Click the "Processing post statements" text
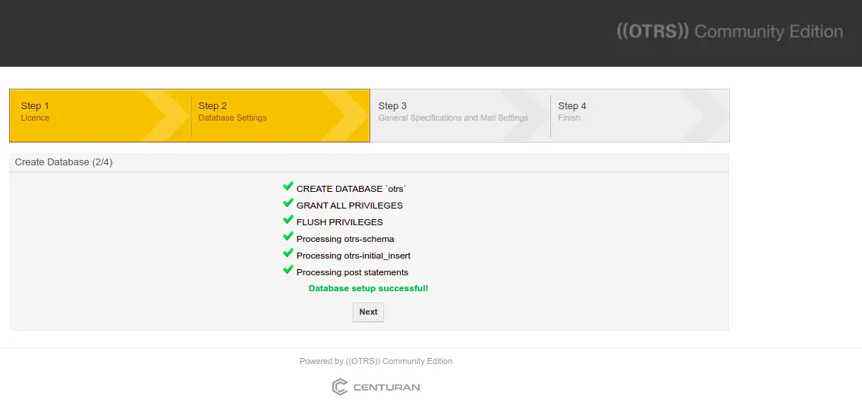Screen dimensions: 862x408 tap(352, 272)
